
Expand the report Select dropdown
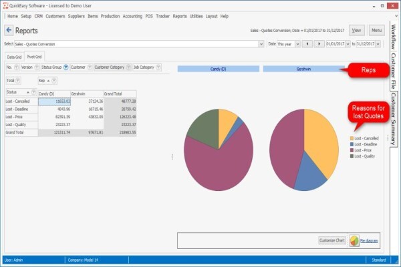point(261,44)
